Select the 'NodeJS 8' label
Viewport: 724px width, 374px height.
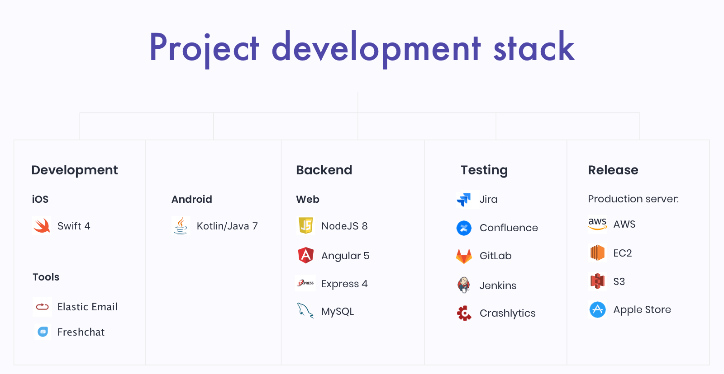pyautogui.click(x=344, y=226)
